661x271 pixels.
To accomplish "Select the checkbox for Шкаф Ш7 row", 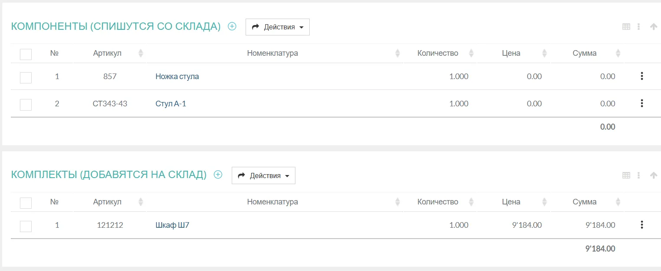I will pyautogui.click(x=26, y=226).
